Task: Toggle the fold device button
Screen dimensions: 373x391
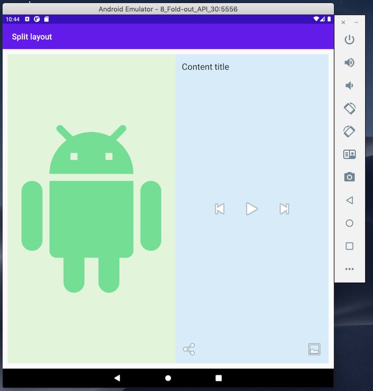Action: coord(350,154)
